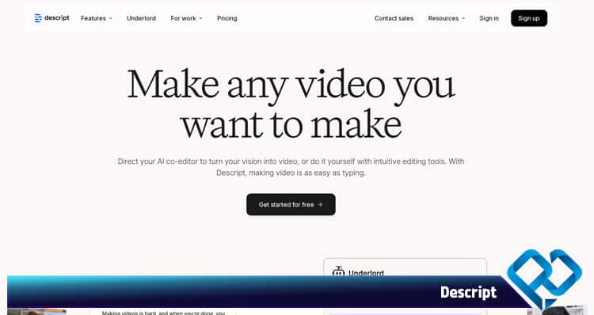Click Get started for free button

[291, 204]
